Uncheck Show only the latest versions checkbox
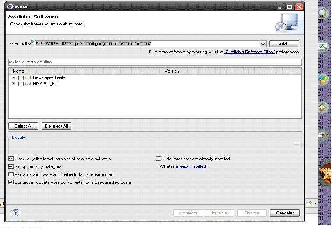This screenshot has width=332, height=228. point(11,159)
